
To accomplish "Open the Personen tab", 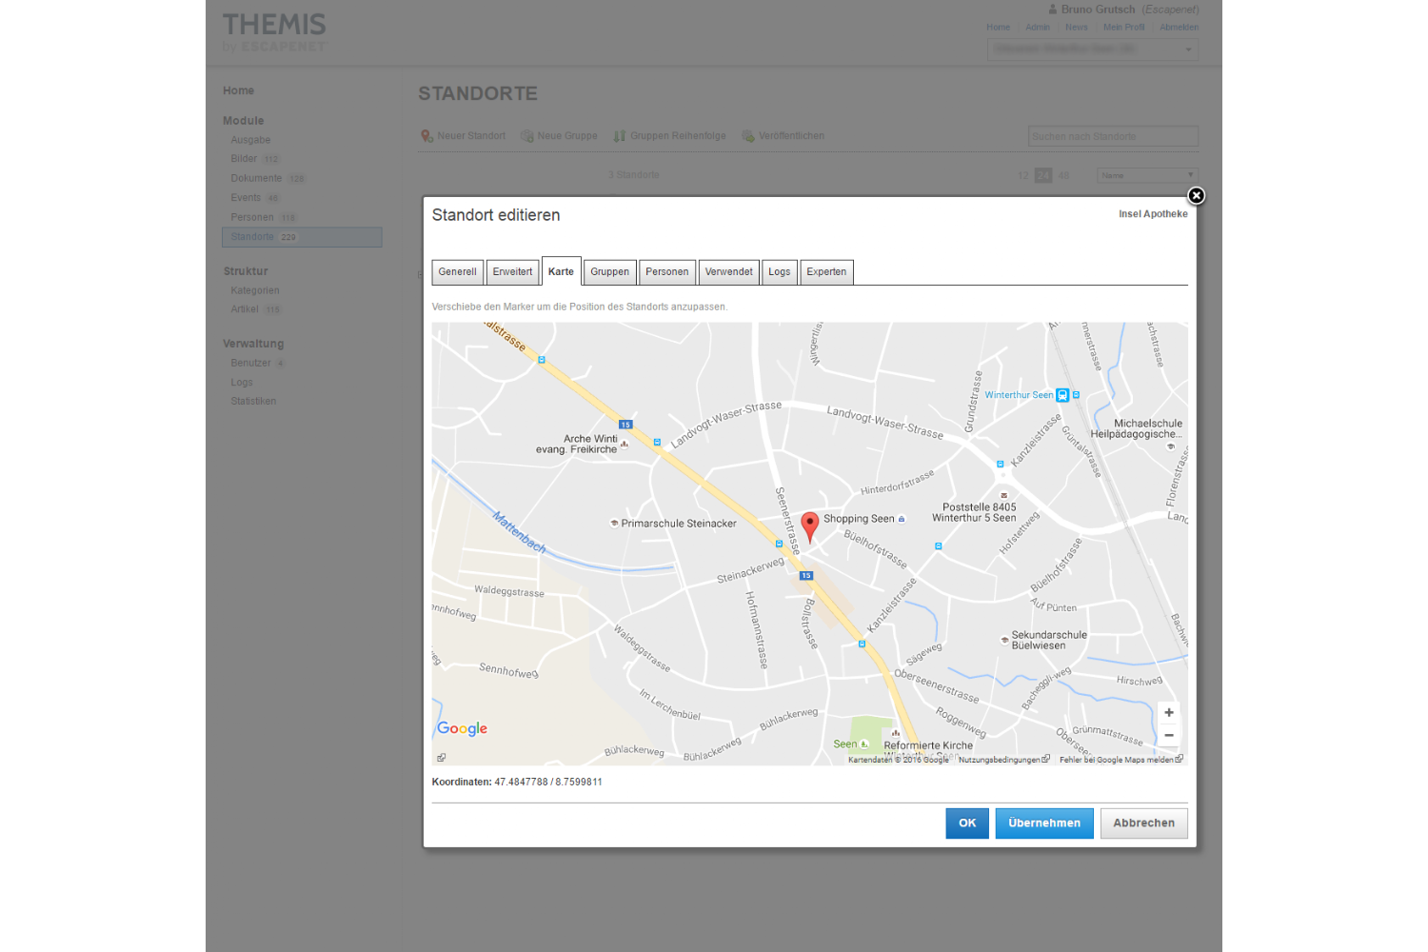I will pos(666,272).
